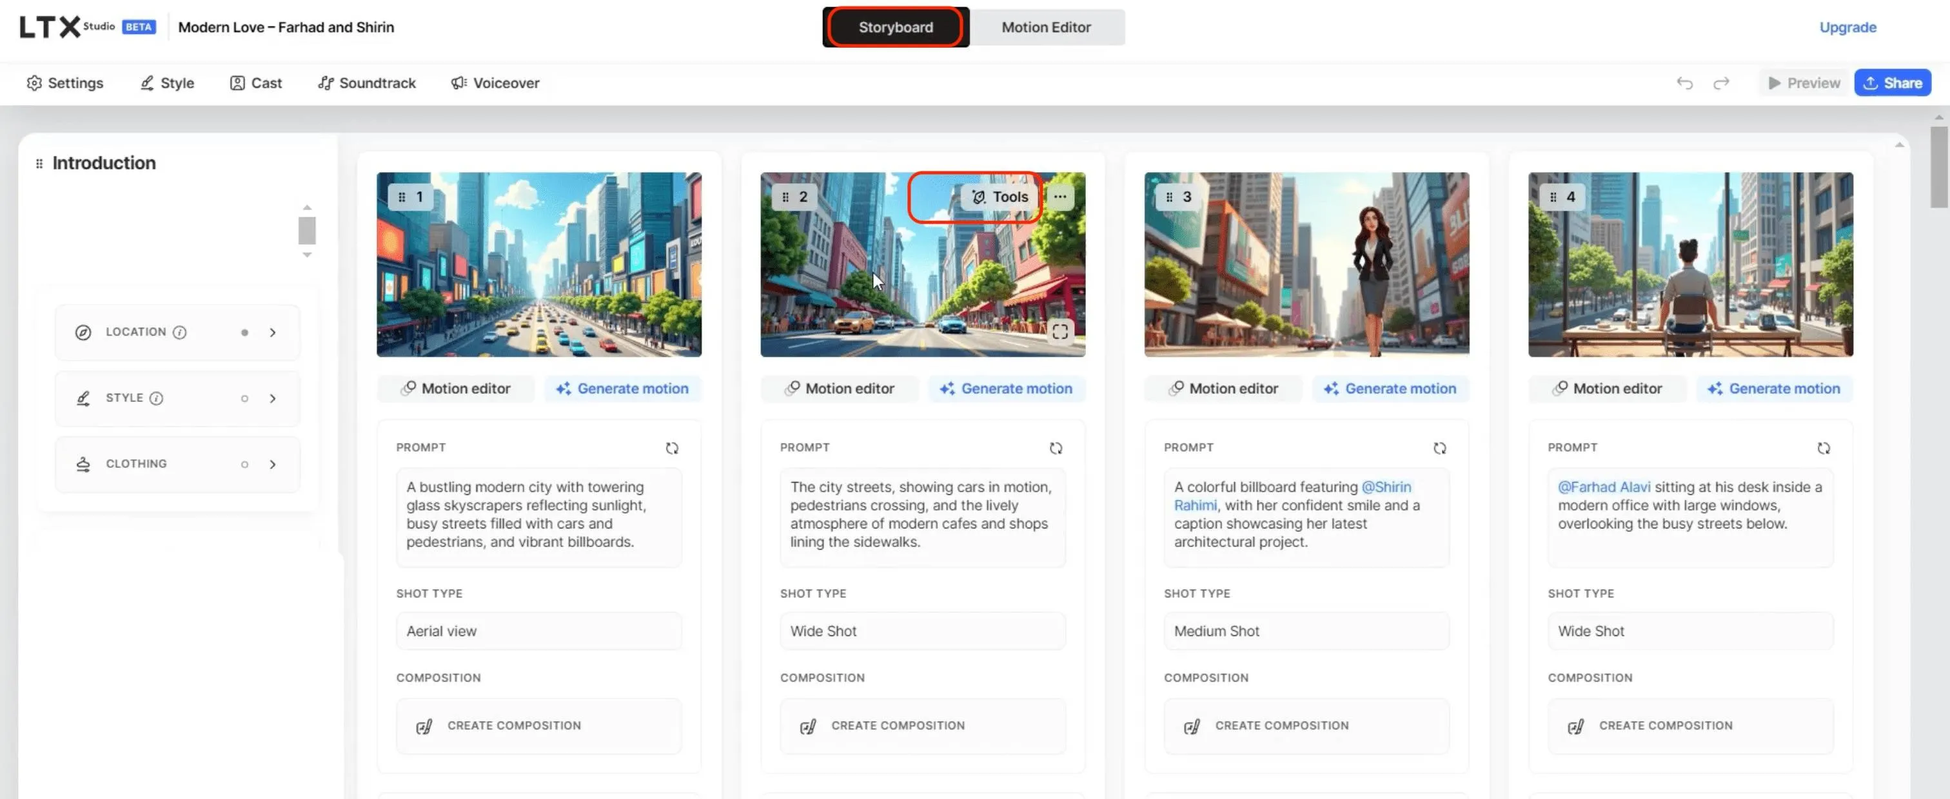
Task: Open Tools on shot 2 thumbnail
Action: tap(1000, 197)
